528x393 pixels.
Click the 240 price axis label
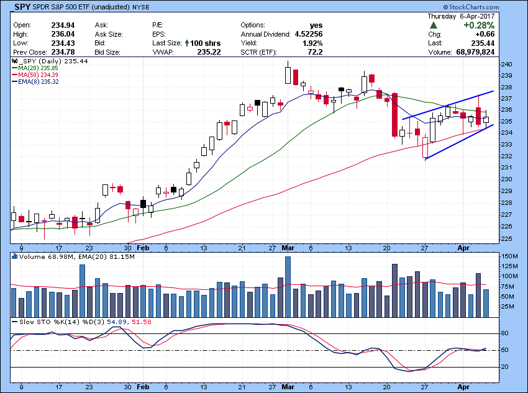pyautogui.click(x=506, y=65)
